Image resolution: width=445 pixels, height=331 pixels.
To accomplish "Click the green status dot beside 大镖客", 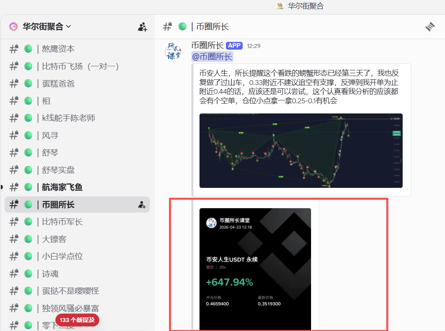I will point(28,239).
